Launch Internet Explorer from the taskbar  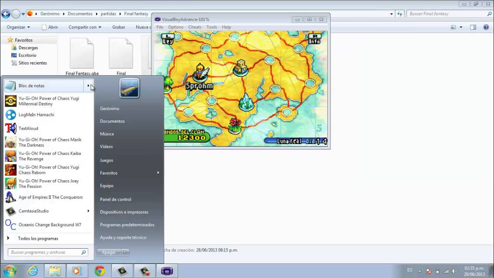[33, 271]
